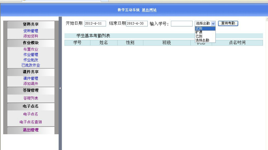Image resolution: width=268 pixels, height=150 pixels.
Task: Select 迟到 from the dropdown list
Action: point(205,28)
